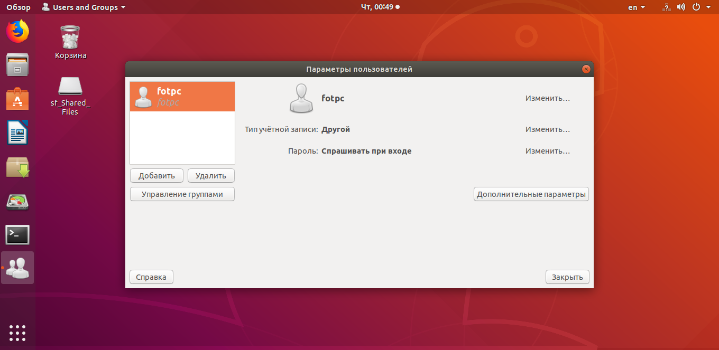719x350 pixels.
Task: Launch Firefox from the dock
Action: click(x=17, y=32)
